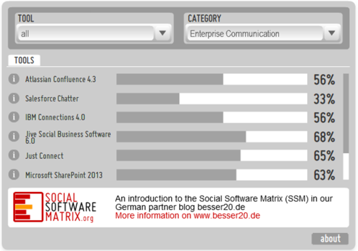The height and width of the screenshot is (251, 358).
Task: Open the Category dropdown arrow
Action: (x=332, y=34)
